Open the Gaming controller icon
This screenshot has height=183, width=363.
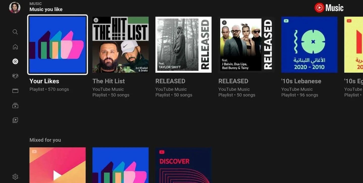tap(15, 76)
